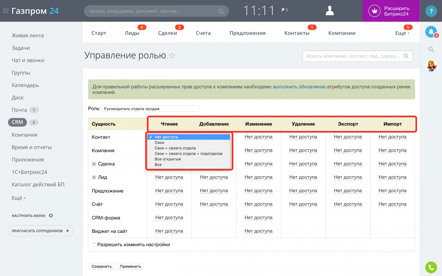The height and width of the screenshot is (276, 442).
Task: Select CRM in sidebar
Action: pyautogui.click(x=17, y=122)
